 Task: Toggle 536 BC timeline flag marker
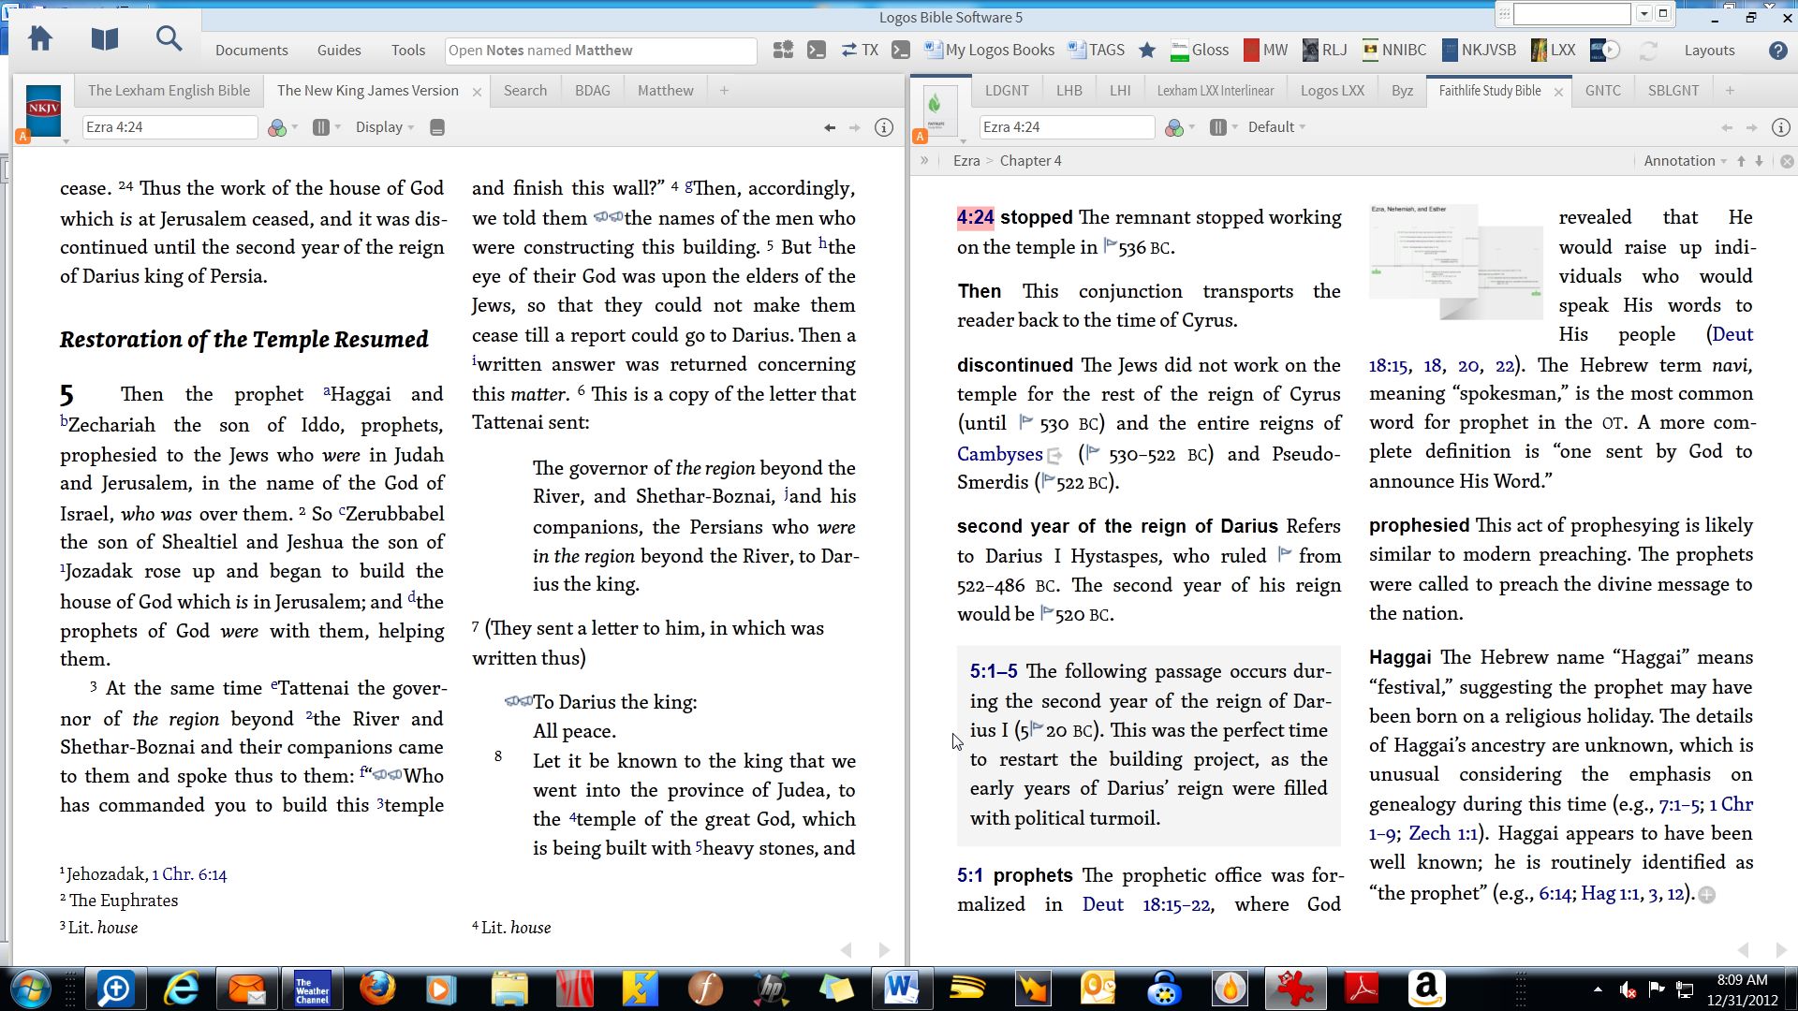[1111, 246]
